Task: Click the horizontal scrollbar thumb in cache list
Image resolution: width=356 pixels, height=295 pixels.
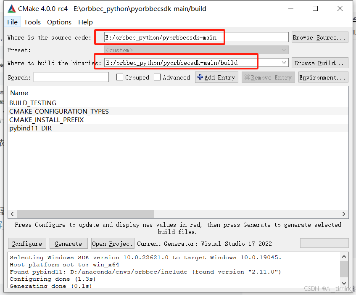Action: pos(85,214)
